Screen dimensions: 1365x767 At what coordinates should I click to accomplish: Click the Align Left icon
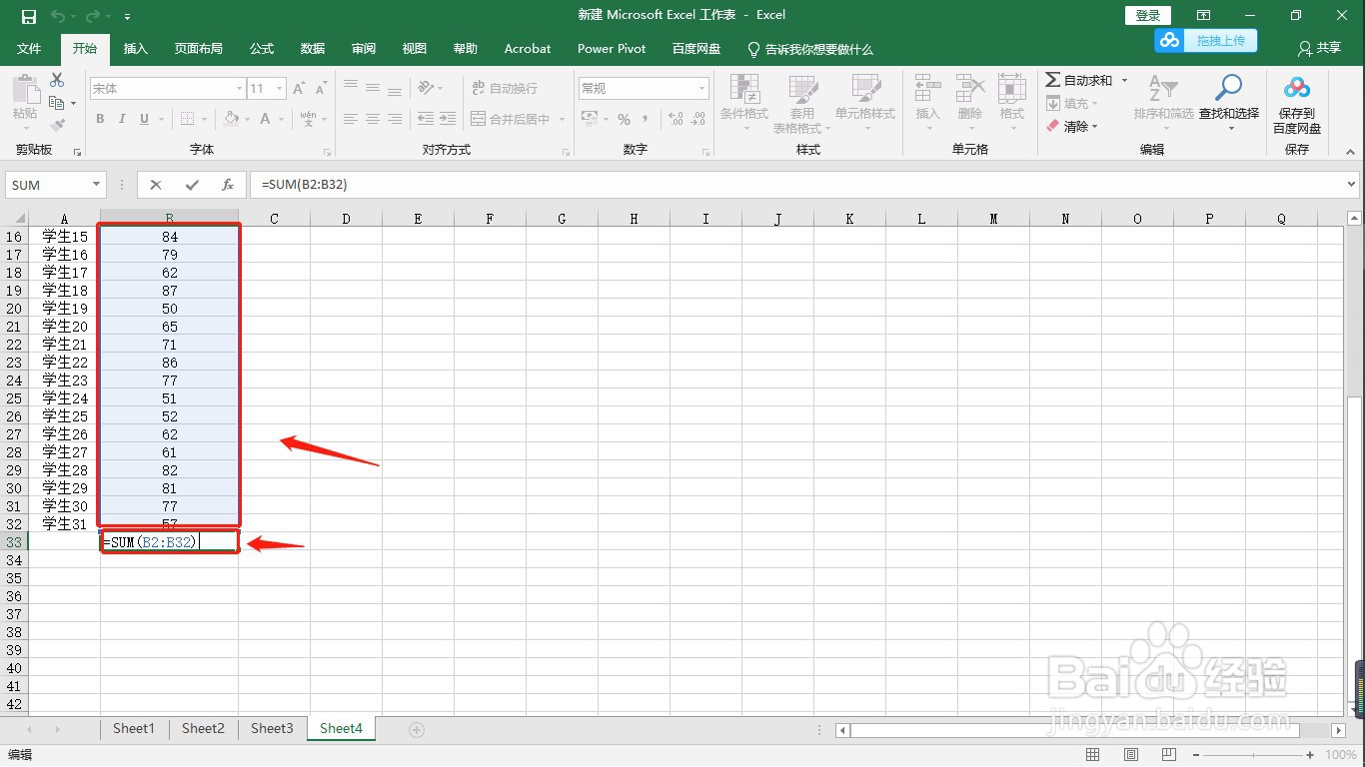351,119
